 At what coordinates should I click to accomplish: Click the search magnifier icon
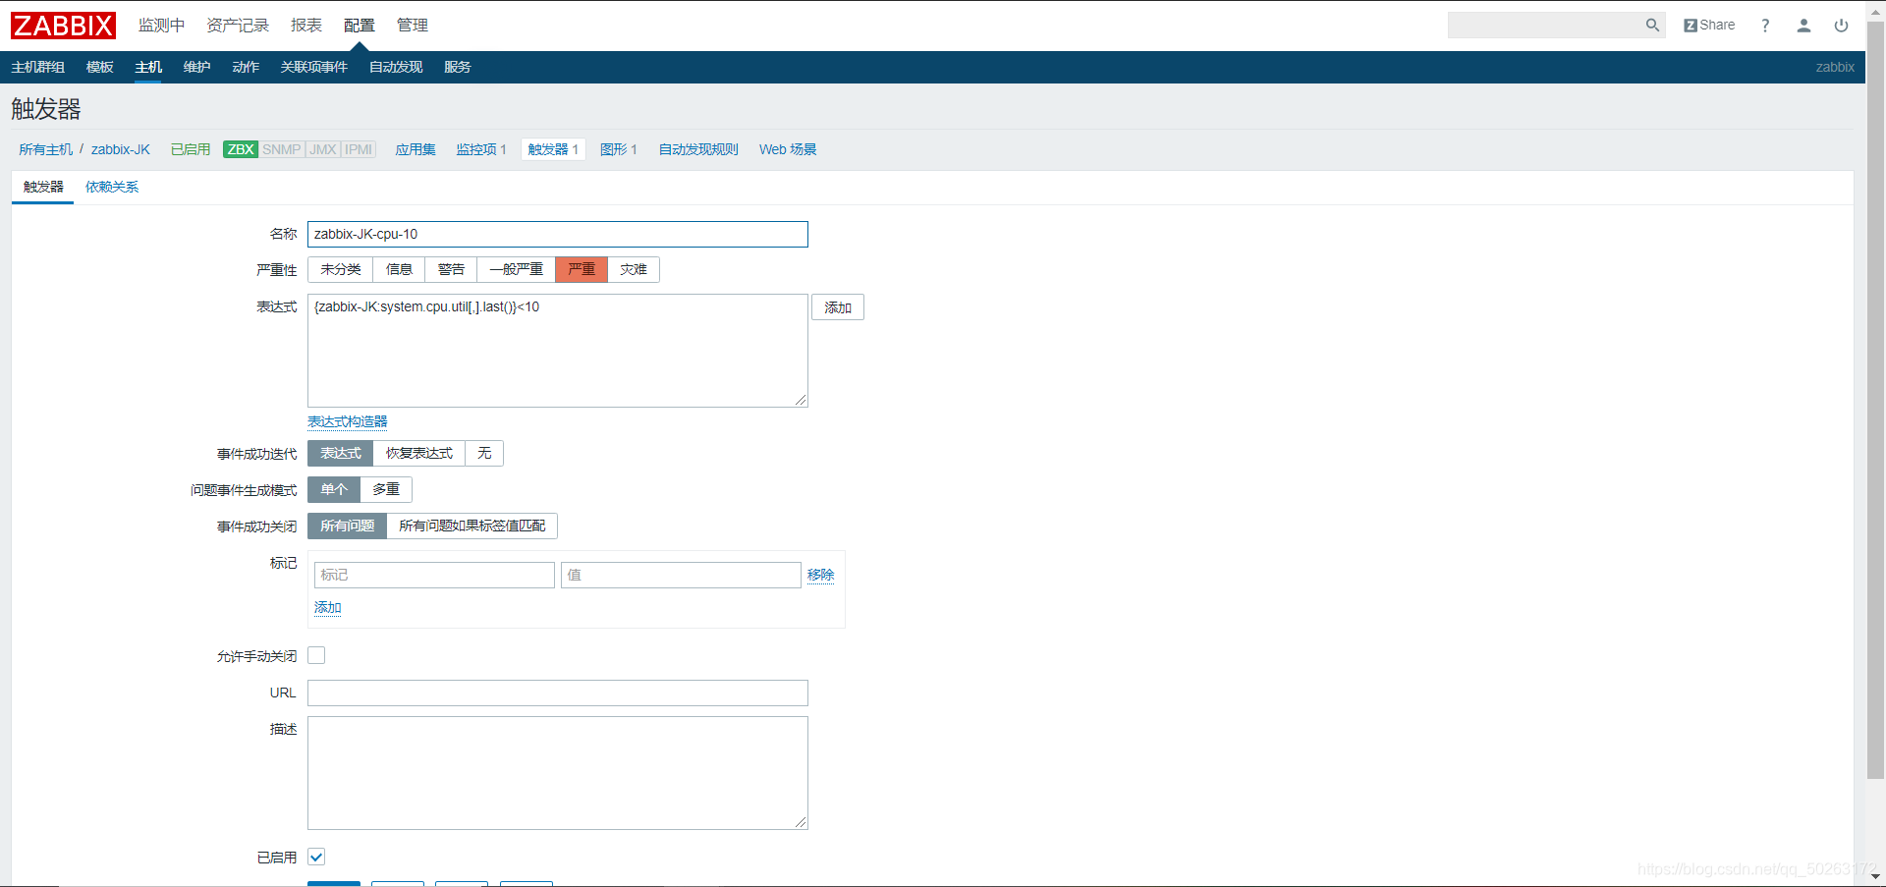(x=1652, y=26)
